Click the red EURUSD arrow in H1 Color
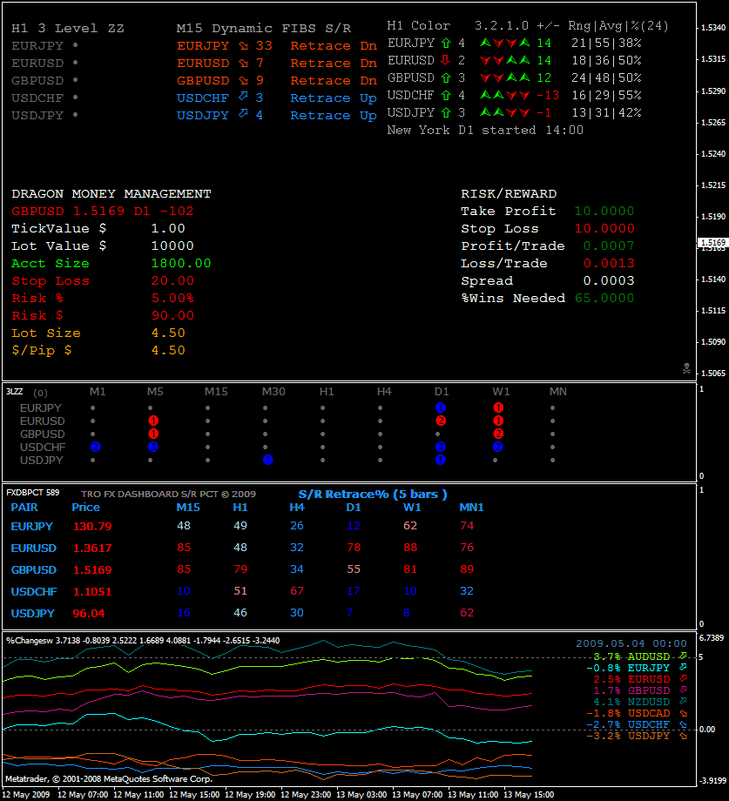This screenshot has width=729, height=801. (445, 60)
